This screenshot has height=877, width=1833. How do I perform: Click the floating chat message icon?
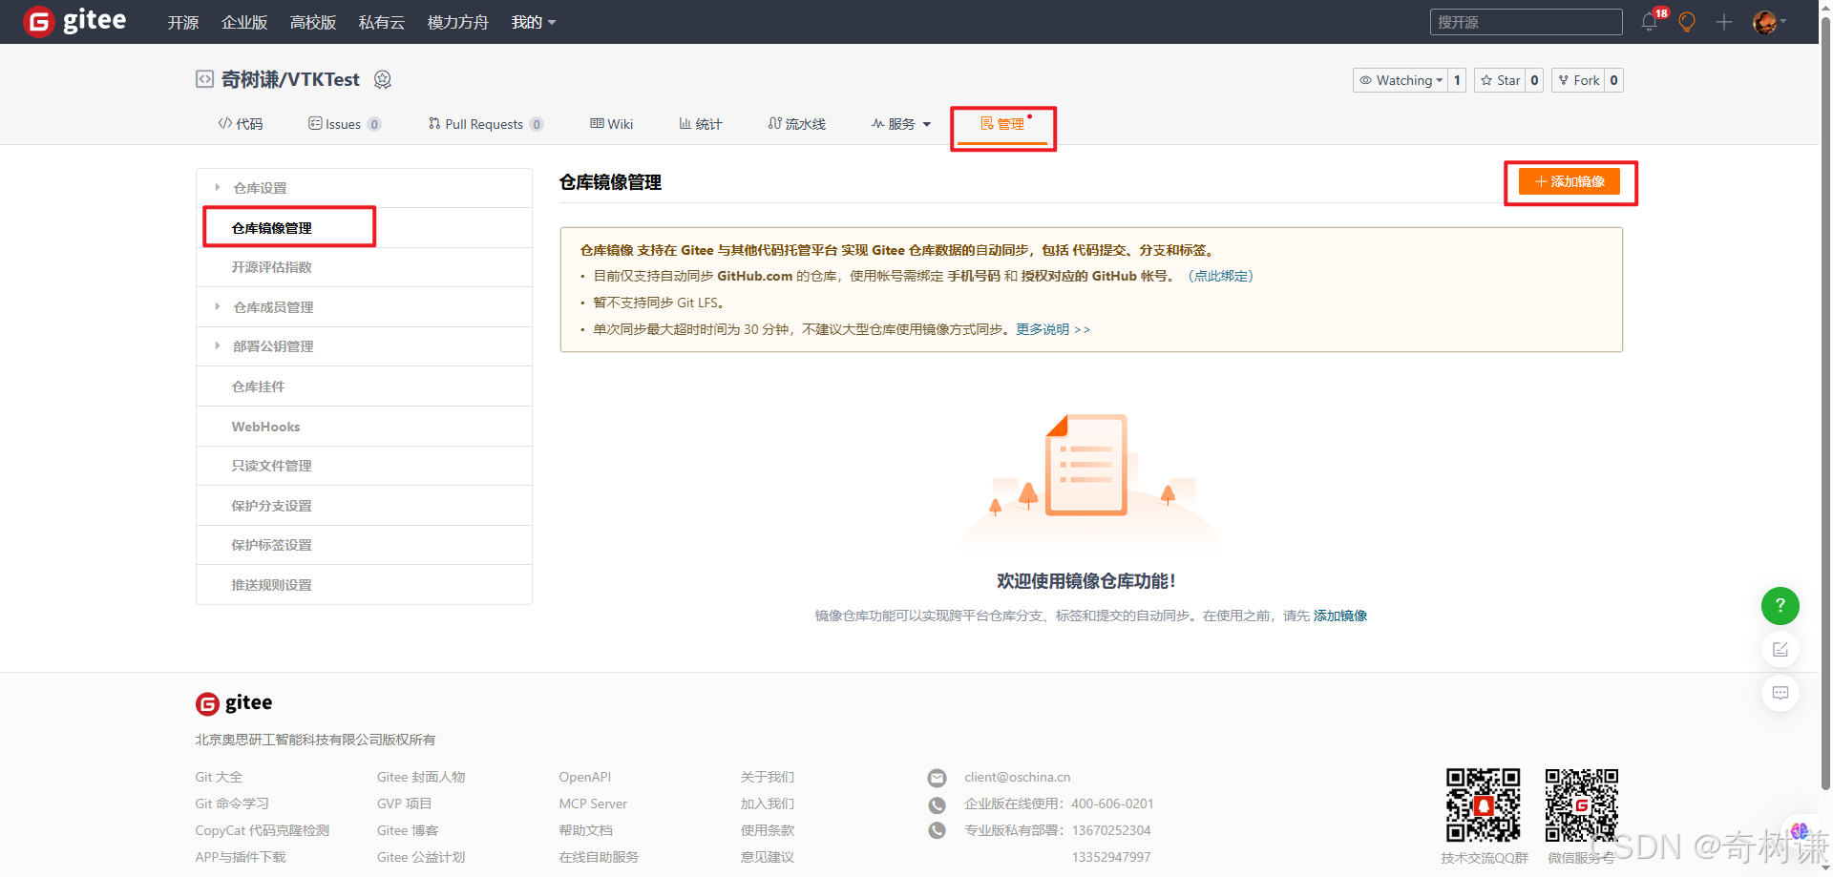pos(1780,693)
